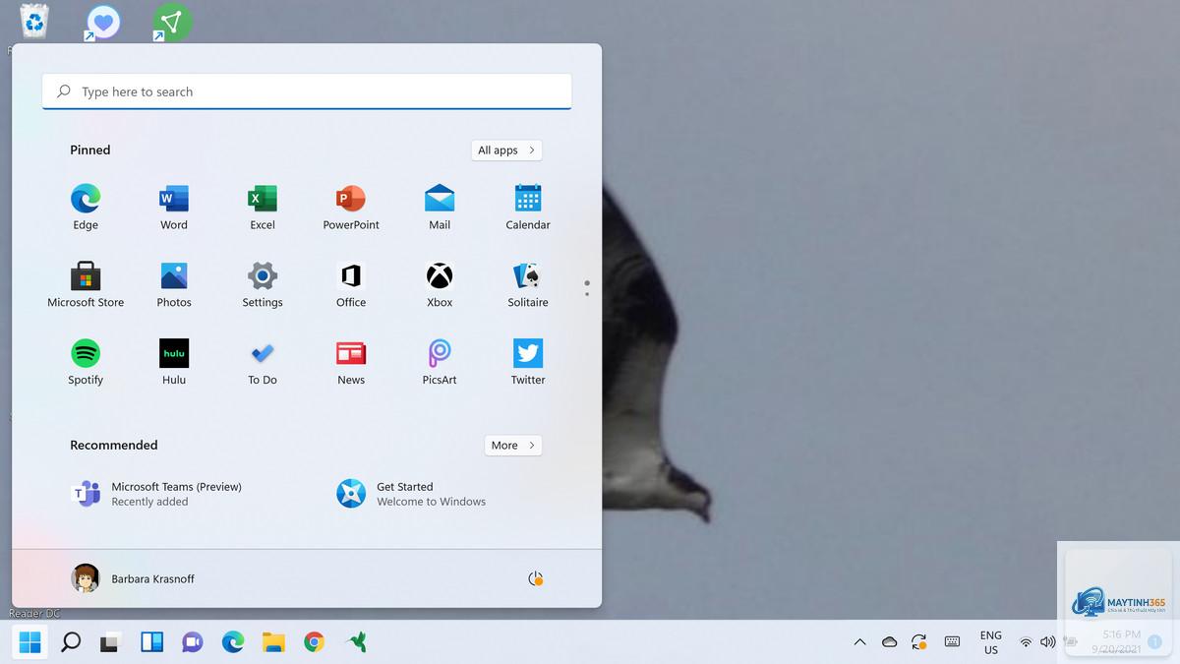The image size is (1180, 664).
Task: Go to next page of pinned apps
Action: tap(587, 293)
